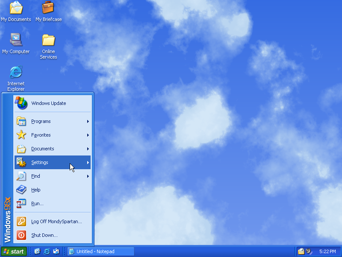Open the My Documents desktop icon

pos(16,12)
